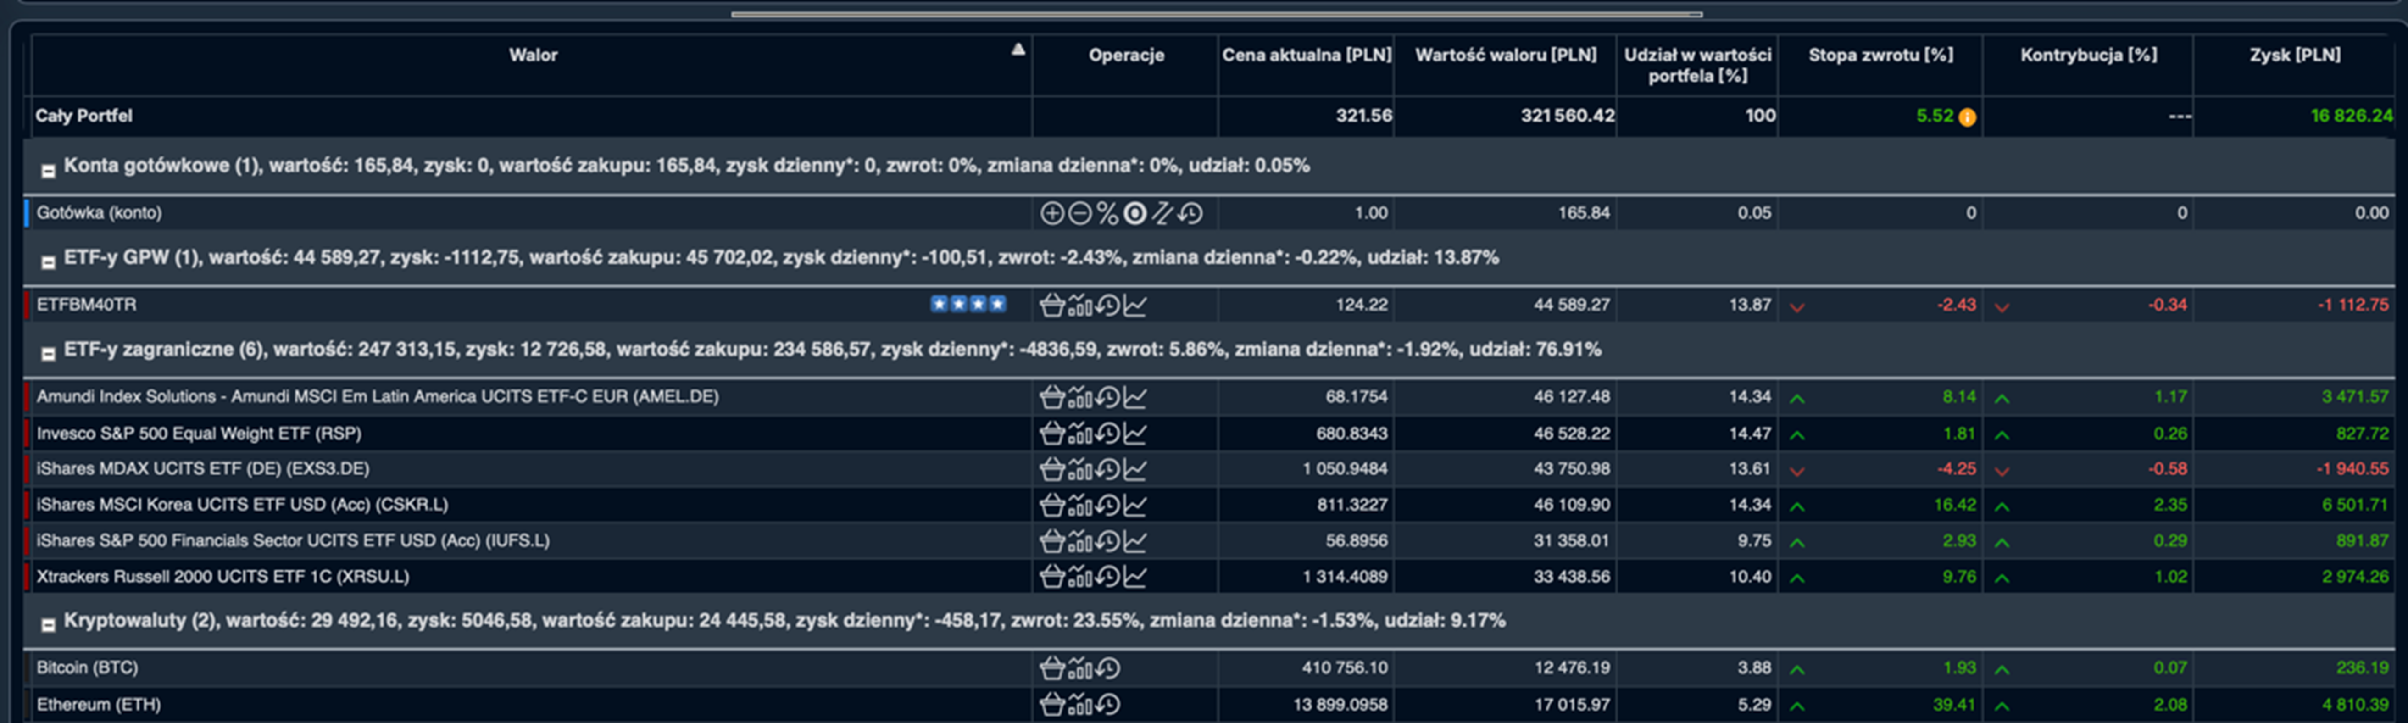
Task: Collapse the Kryptowaluty group
Action: click(48, 625)
